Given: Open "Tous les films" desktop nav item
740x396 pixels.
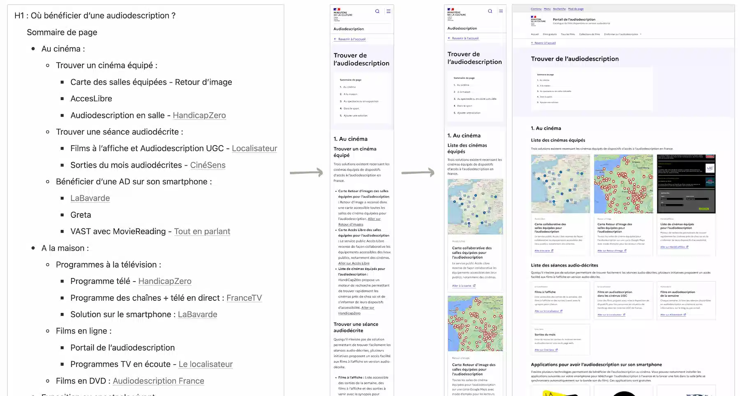Looking at the screenshot, I should click(x=568, y=35).
